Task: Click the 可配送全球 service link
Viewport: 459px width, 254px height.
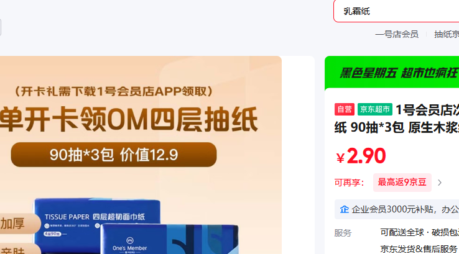Action: click(x=402, y=232)
